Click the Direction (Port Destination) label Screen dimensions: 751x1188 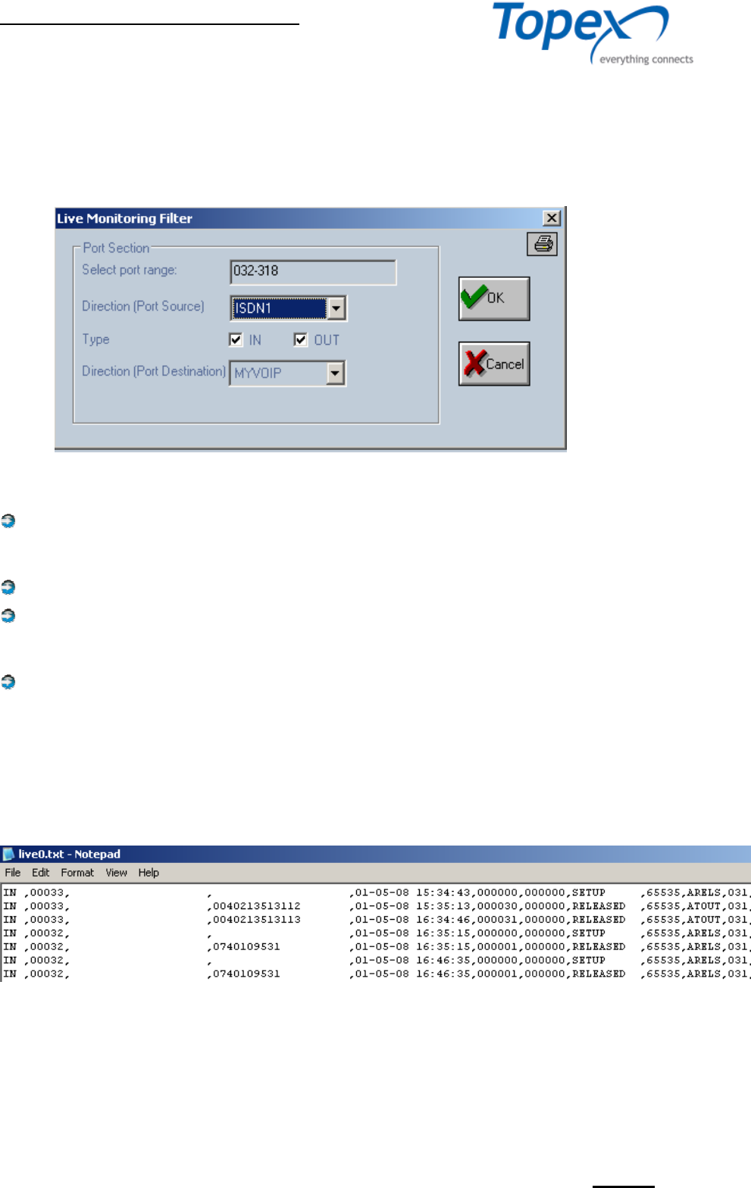(x=154, y=371)
